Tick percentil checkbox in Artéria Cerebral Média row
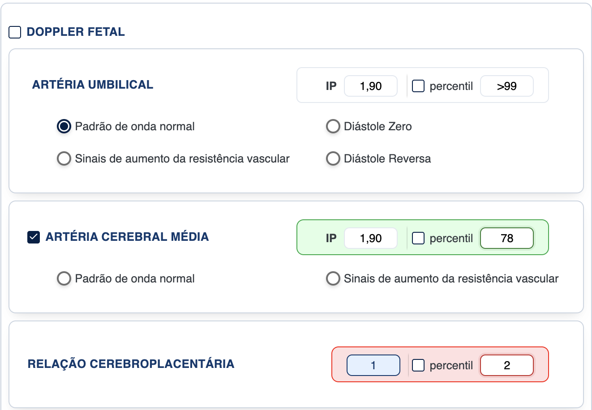 418,238
